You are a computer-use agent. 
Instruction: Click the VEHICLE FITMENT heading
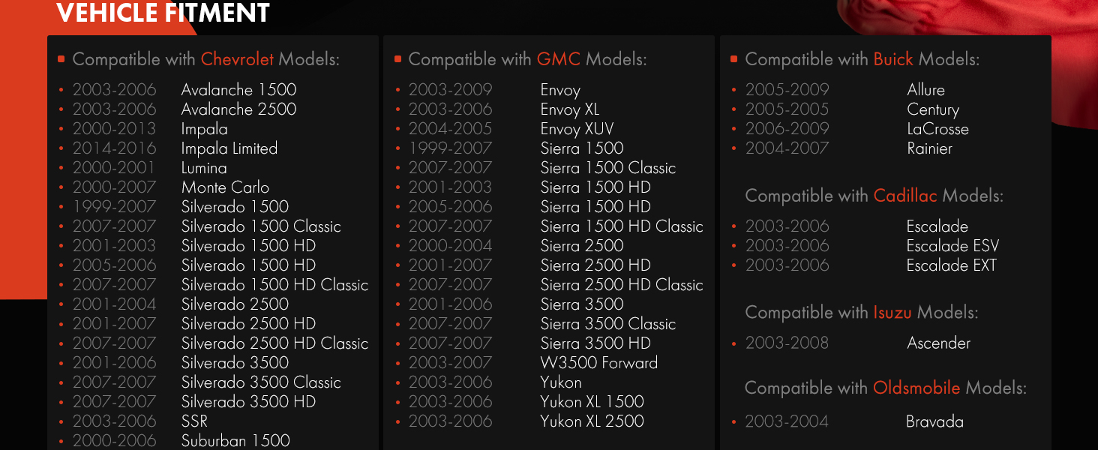[163, 13]
